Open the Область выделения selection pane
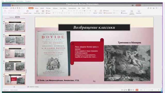 (x=132, y=12)
